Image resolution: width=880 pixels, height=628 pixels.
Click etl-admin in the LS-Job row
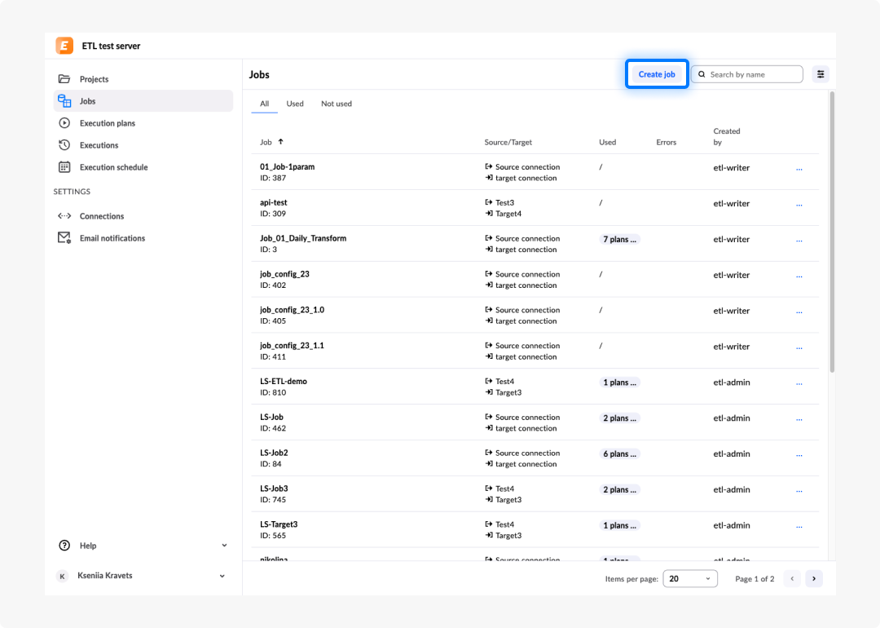(731, 418)
